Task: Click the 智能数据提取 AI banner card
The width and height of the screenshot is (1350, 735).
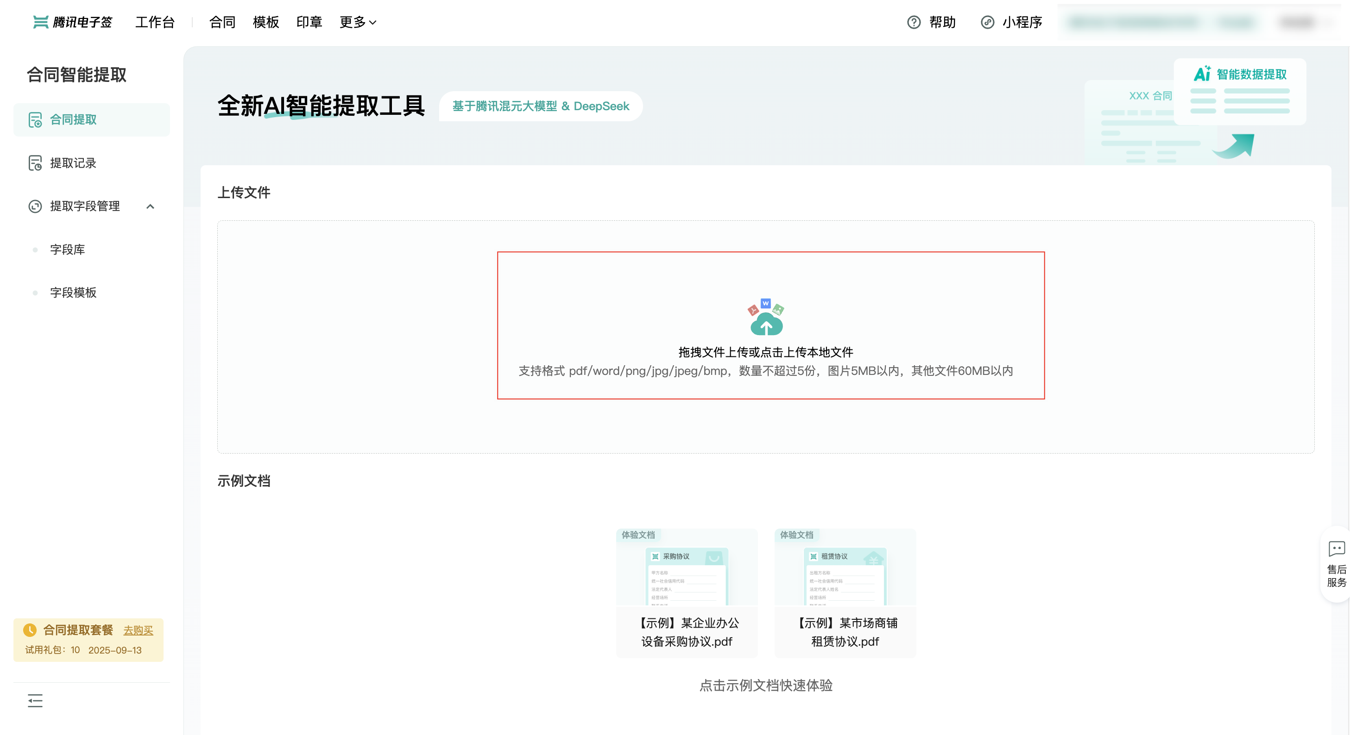Action: [1240, 91]
